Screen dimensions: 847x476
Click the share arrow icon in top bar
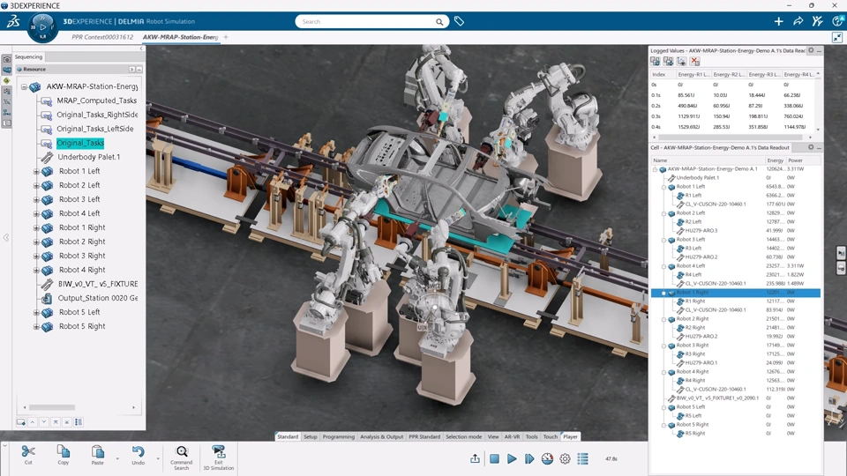(798, 21)
